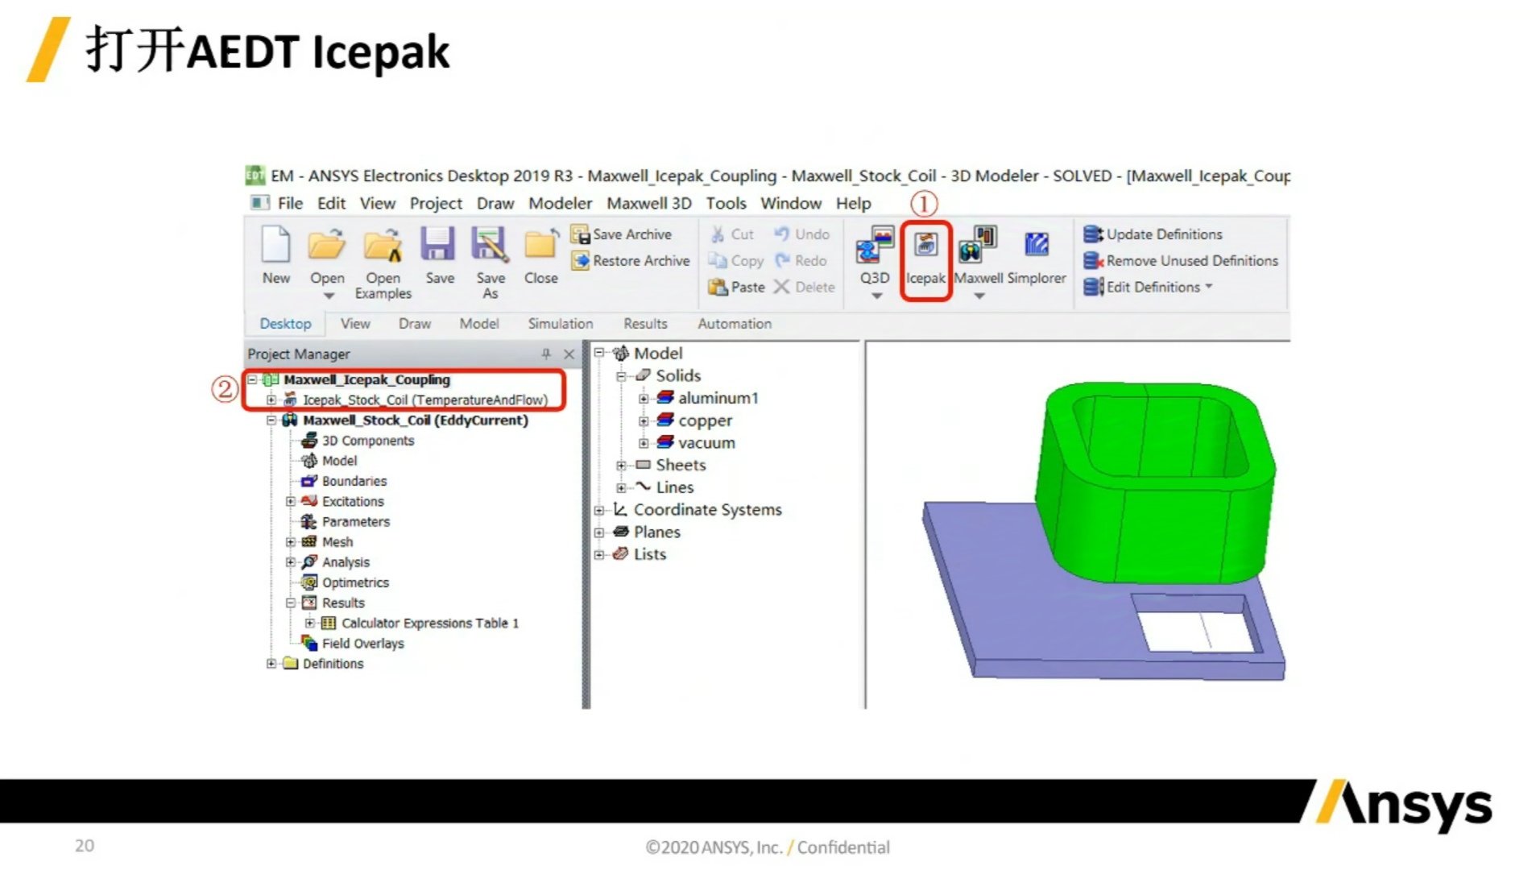Expand the Definitions folder
Image resolution: width=1540 pixels, height=870 pixels.
pos(271,664)
